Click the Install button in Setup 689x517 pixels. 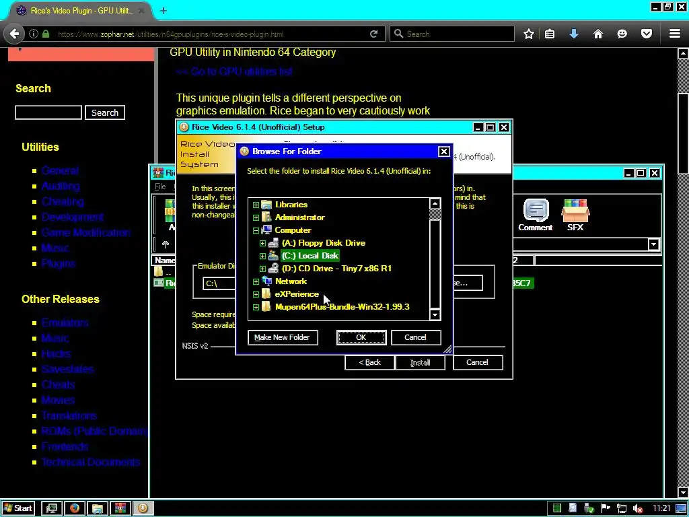click(x=420, y=362)
